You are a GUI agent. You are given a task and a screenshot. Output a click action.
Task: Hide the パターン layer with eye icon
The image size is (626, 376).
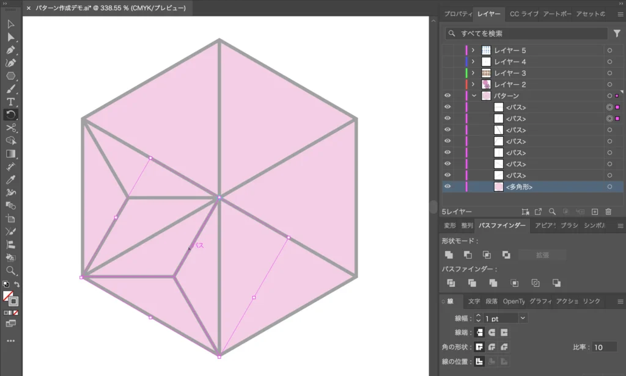pyautogui.click(x=447, y=96)
